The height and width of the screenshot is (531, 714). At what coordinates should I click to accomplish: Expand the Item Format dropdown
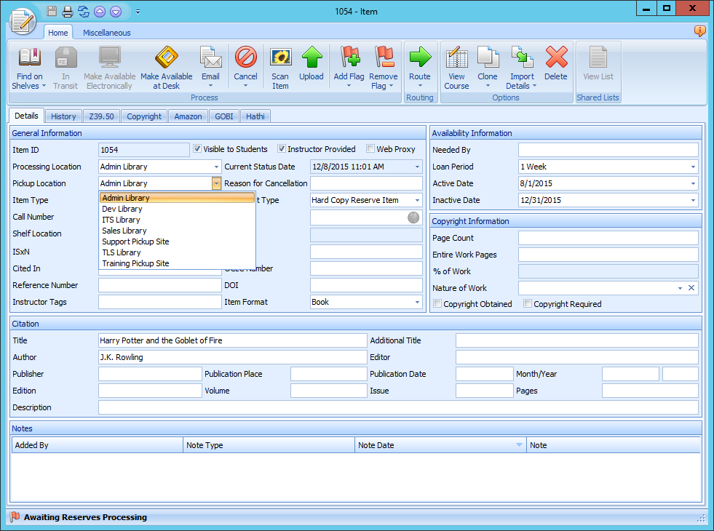[416, 302]
